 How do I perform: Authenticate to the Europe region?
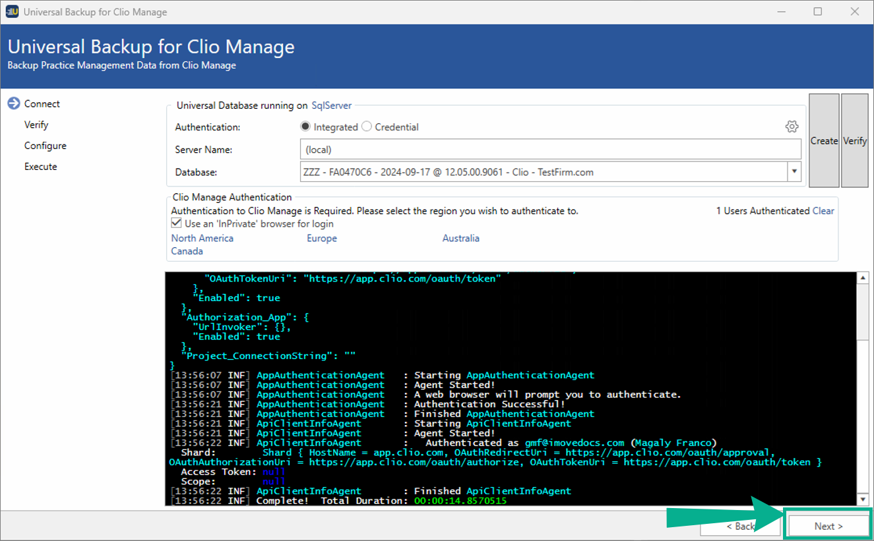pyautogui.click(x=322, y=239)
